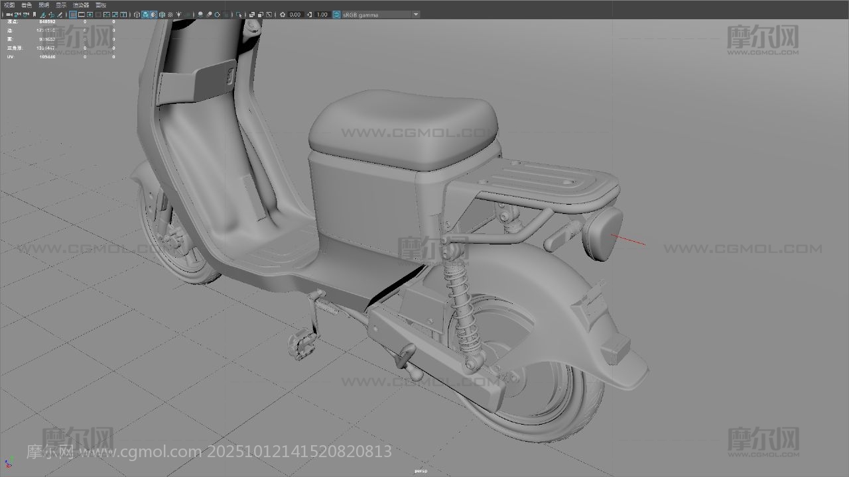Image resolution: width=849 pixels, height=477 pixels.
Task: Click the select camera icon
Action: pos(9,14)
